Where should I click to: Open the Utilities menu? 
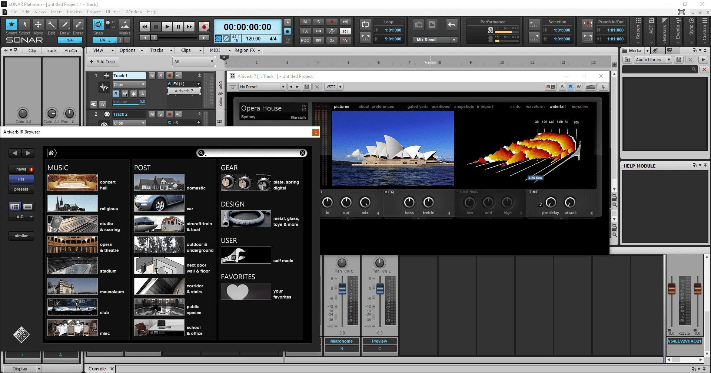pos(113,12)
